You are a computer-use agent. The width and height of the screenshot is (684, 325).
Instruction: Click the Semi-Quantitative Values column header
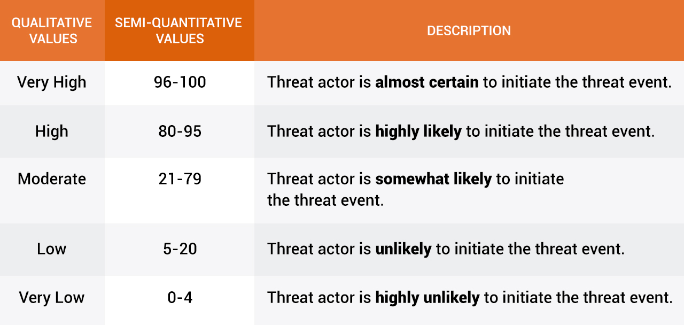[179, 30]
